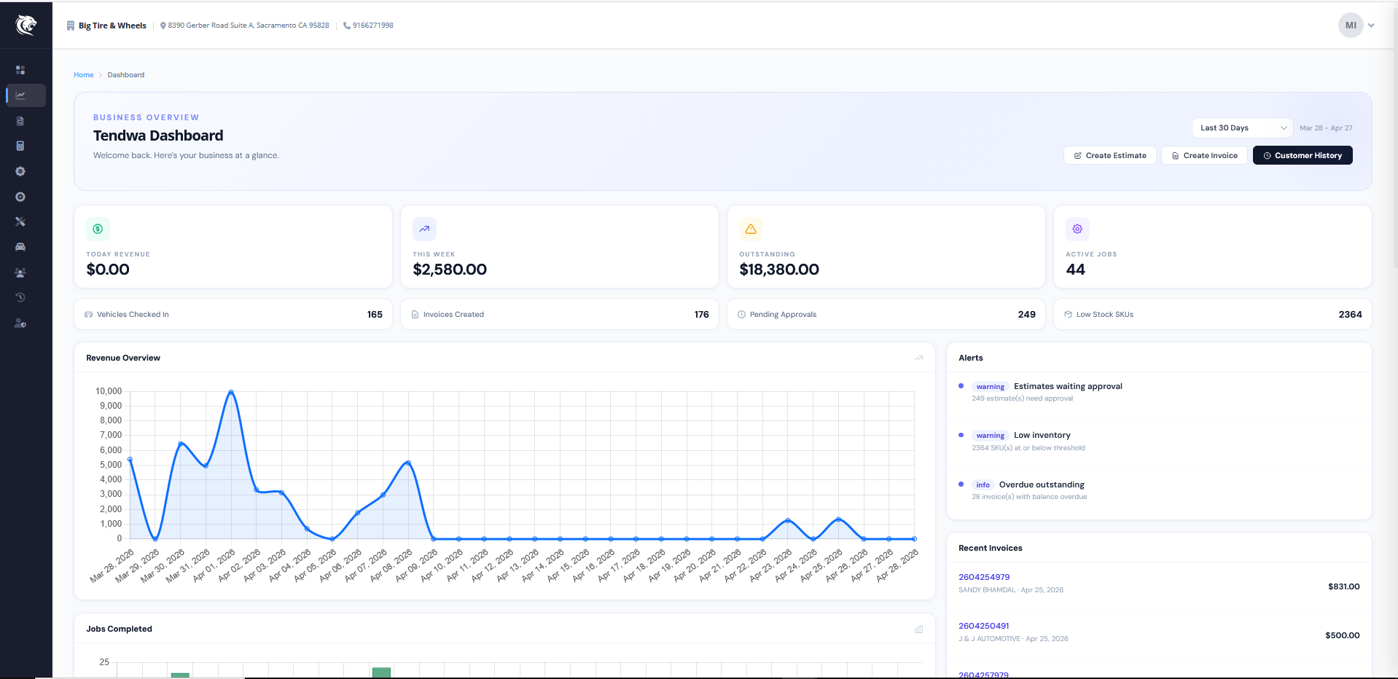Screen dimensions: 1398x679
Task: Click the Revenue Overview heading
Action: (x=123, y=358)
